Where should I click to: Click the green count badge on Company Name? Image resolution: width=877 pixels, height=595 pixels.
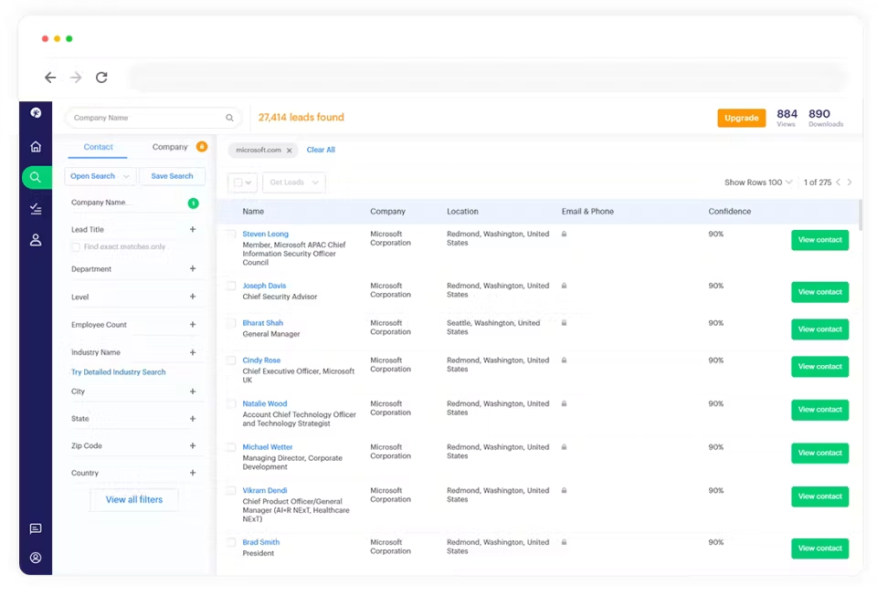pos(193,203)
